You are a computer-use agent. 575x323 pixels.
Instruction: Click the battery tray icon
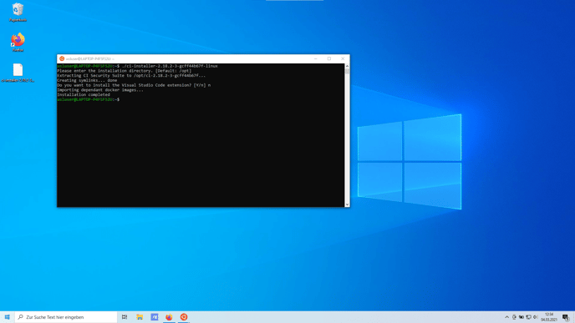[x=522, y=317]
